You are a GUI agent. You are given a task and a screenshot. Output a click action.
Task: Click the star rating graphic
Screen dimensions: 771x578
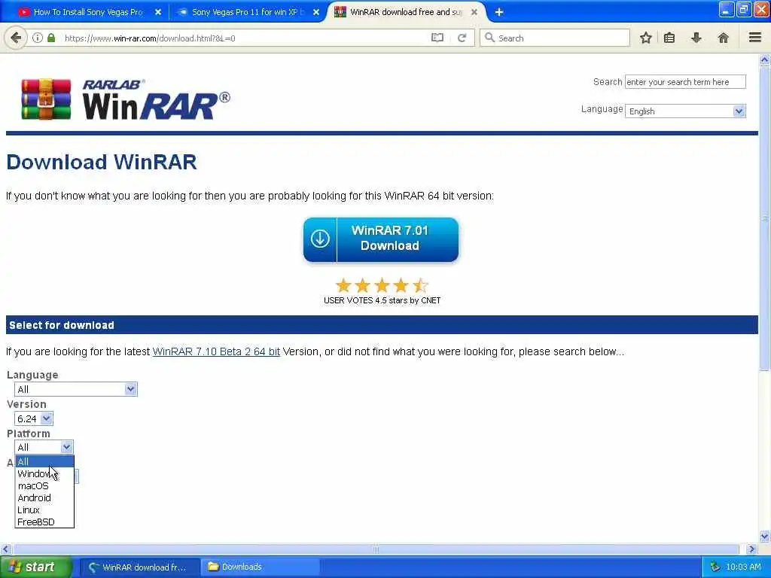[x=382, y=285]
